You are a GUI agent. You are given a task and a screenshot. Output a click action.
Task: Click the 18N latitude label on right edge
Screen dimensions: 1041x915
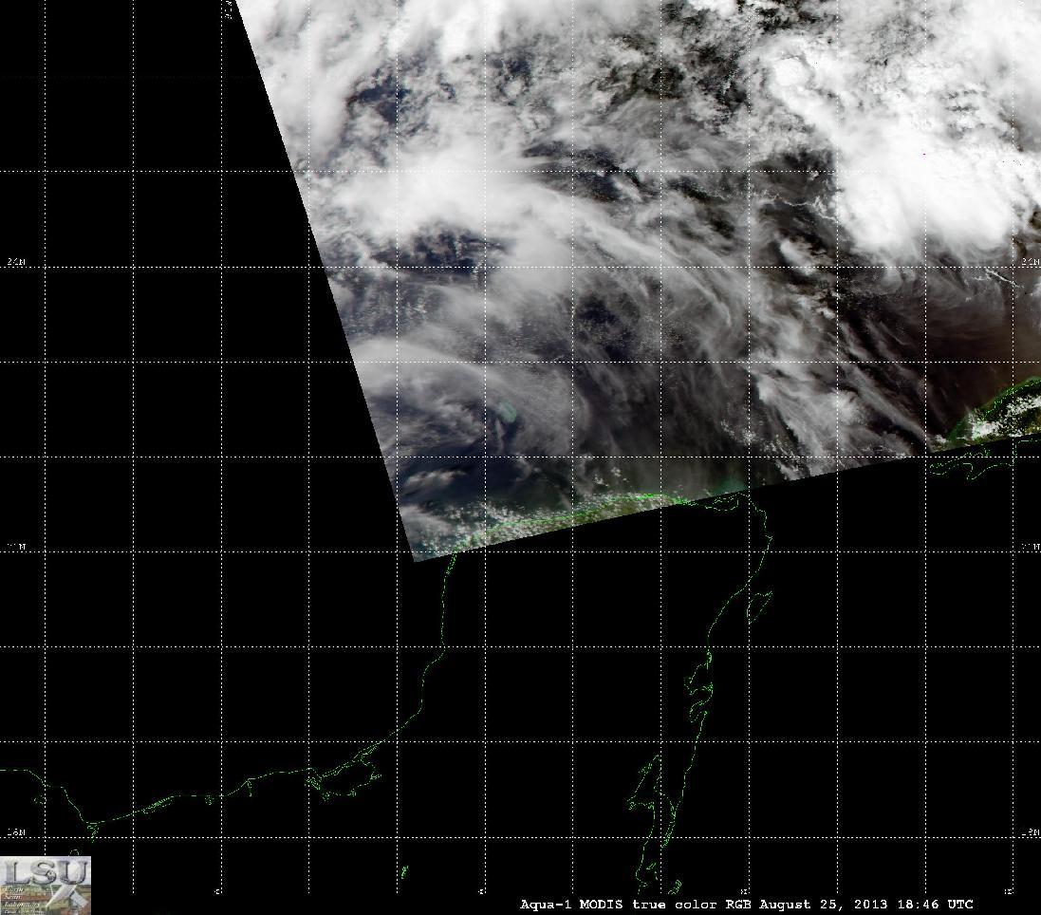pos(1031,832)
